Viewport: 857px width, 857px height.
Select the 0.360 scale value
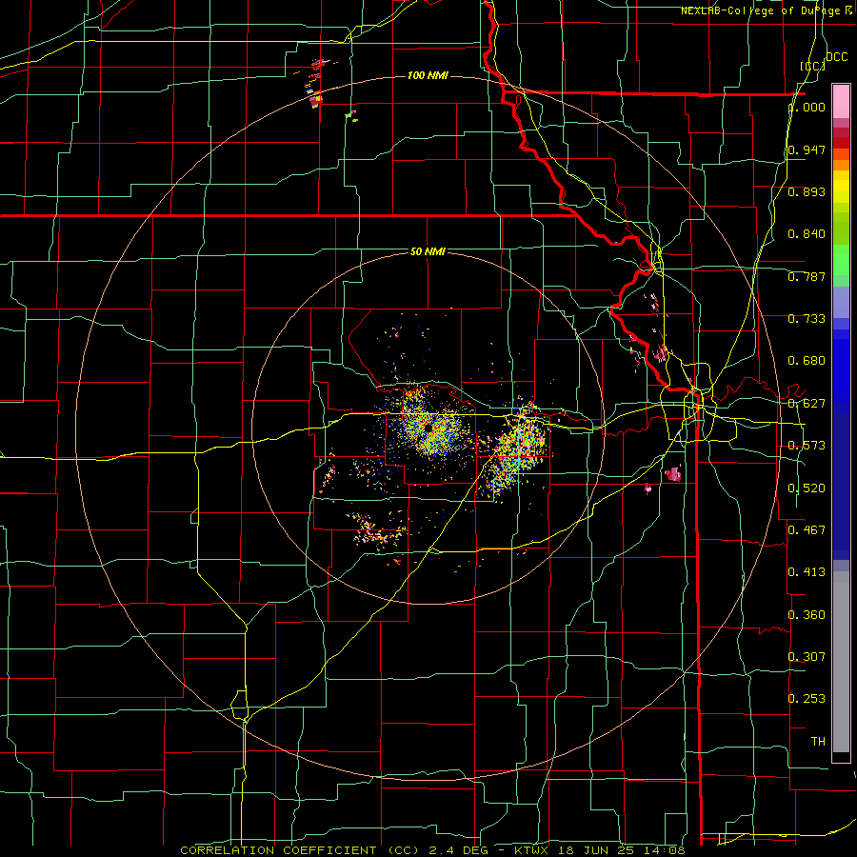point(807,615)
